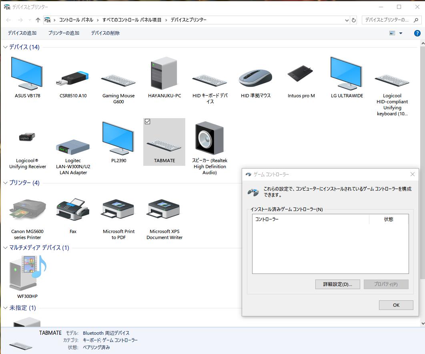Open the address bar history dropdown
The image size is (425, 354).
(x=347, y=20)
